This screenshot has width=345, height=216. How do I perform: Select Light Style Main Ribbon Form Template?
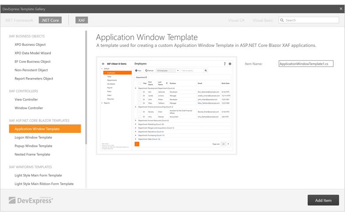click(x=44, y=184)
